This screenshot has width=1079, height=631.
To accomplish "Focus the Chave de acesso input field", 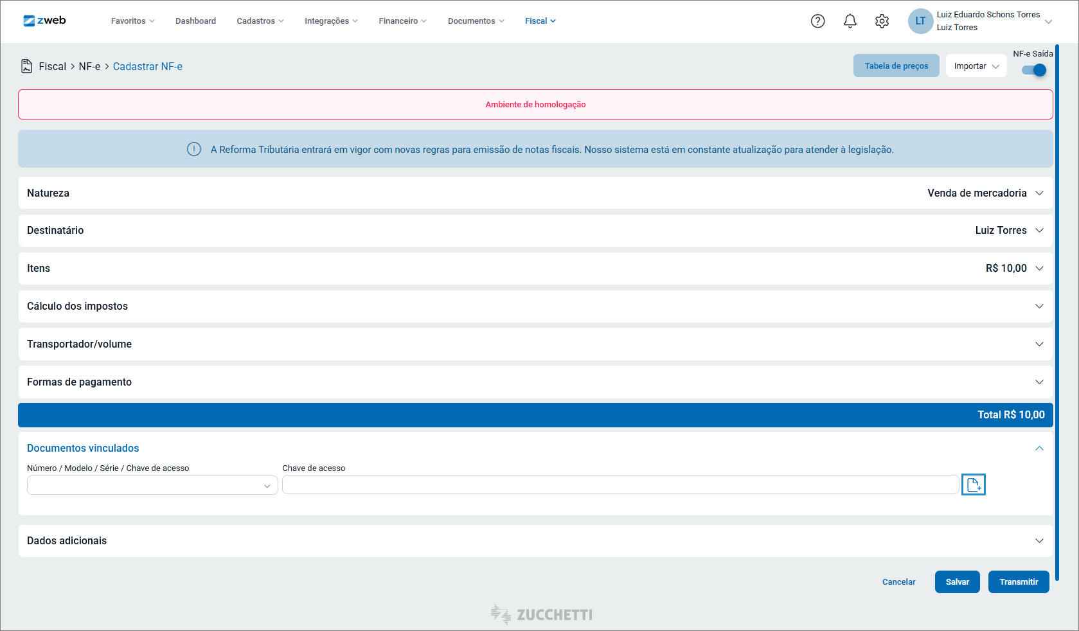I will pyautogui.click(x=620, y=485).
